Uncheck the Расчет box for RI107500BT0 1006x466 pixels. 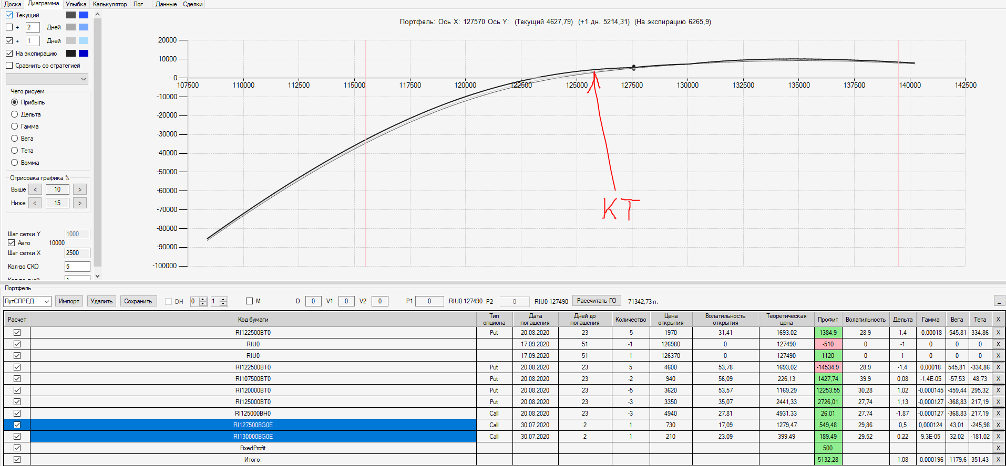pyautogui.click(x=17, y=379)
